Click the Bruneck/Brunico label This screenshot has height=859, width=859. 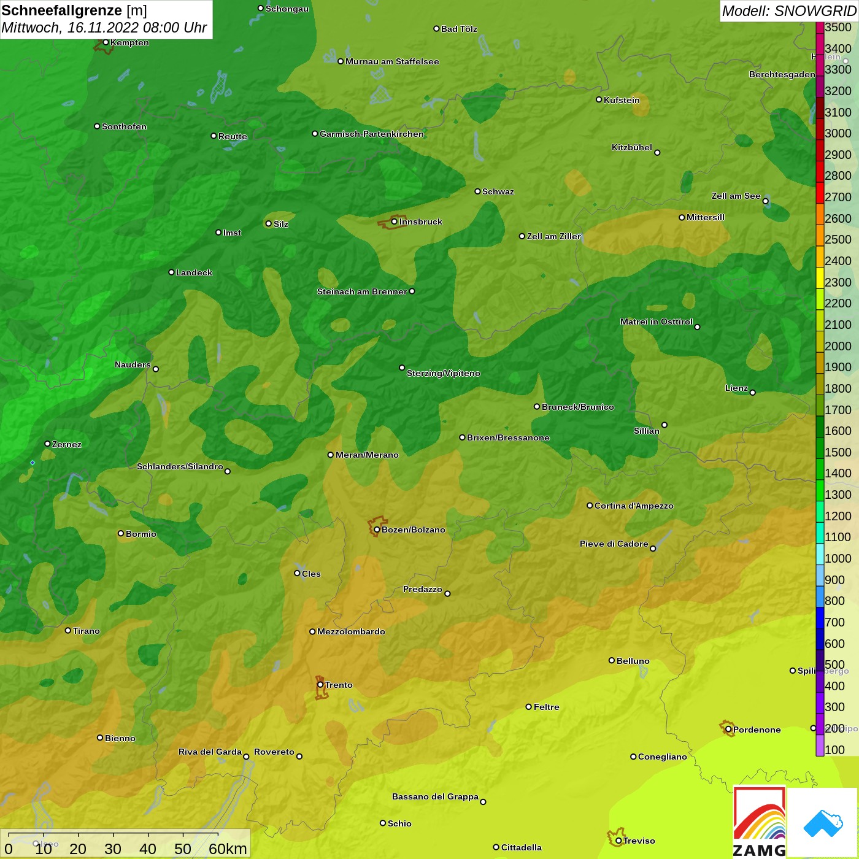point(578,407)
